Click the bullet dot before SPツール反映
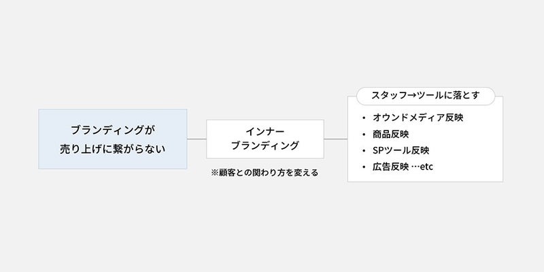The height and width of the screenshot is (272, 544). [x=364, y=150]
